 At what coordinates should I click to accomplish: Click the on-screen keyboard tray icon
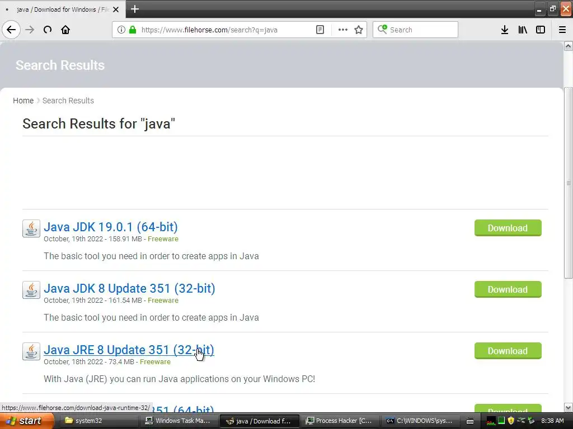[x=470, y=421]
